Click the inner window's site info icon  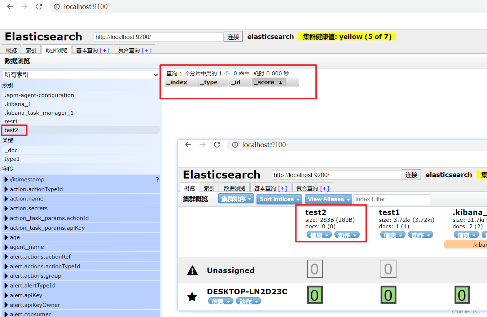point(235,145)
